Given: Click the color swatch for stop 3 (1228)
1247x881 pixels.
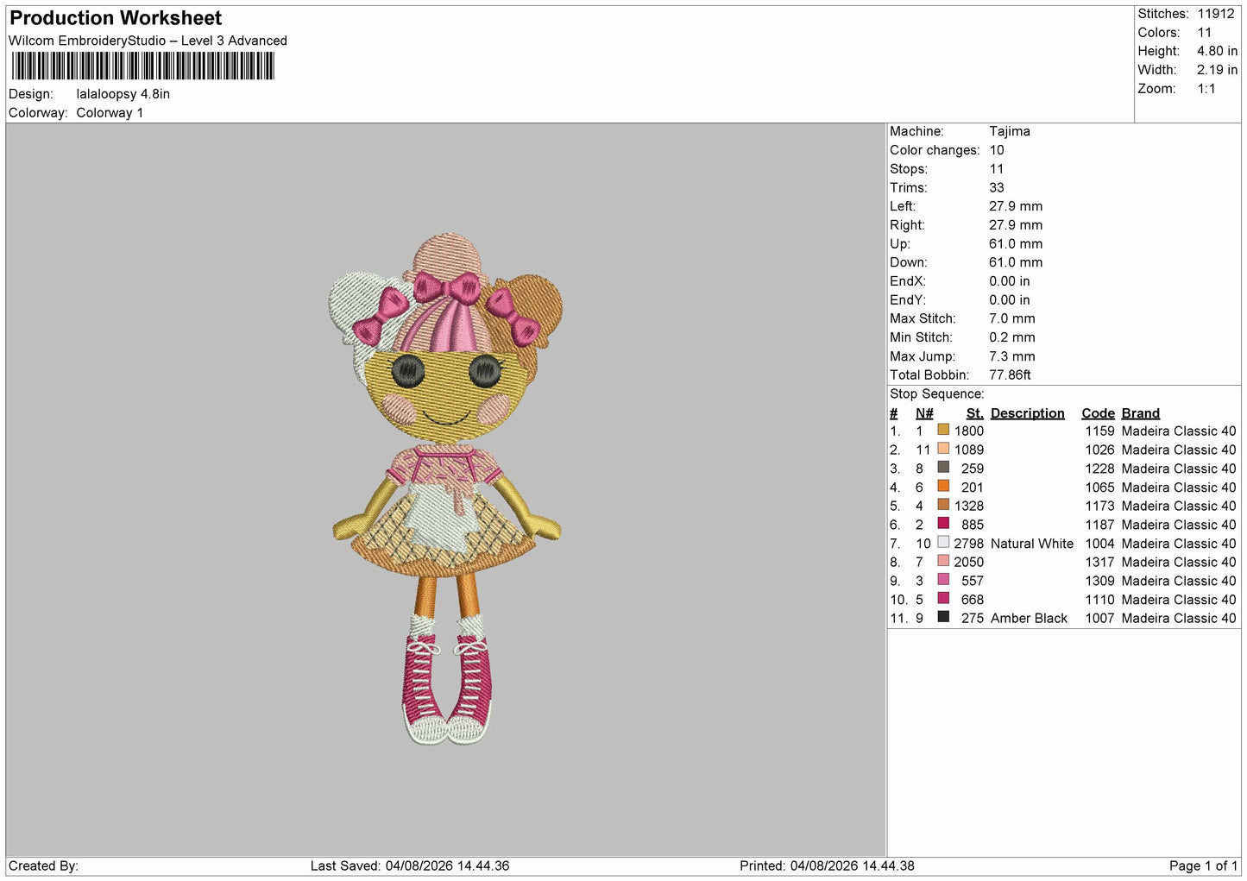Looking at the screenshot, I should [943, 468].
